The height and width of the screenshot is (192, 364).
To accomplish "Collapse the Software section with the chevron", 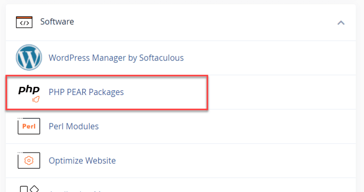I will tap(341, 22).
